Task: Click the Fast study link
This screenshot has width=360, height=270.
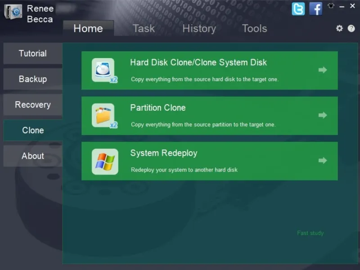Action: coord(310,233)
